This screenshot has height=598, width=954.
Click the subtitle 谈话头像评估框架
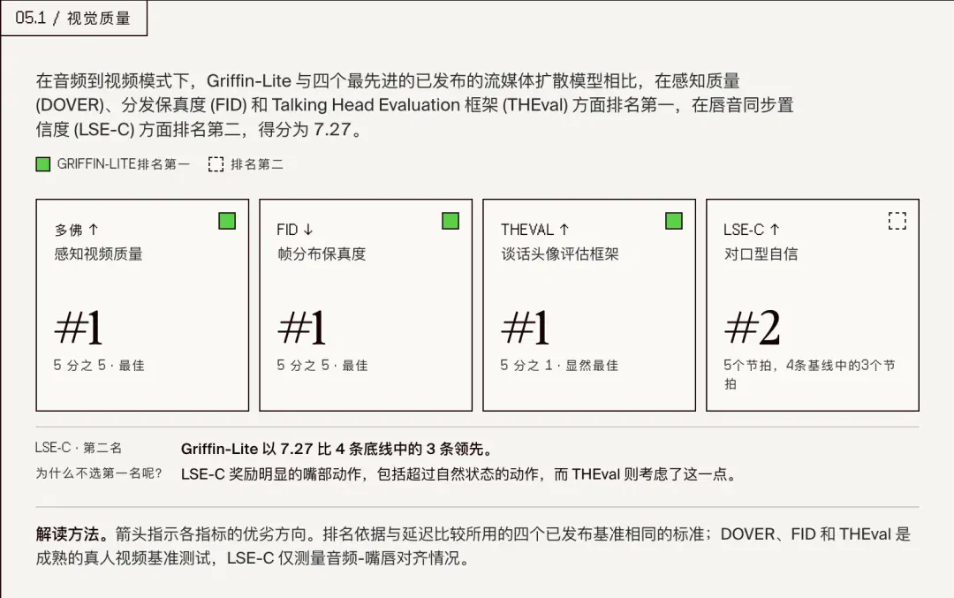tap(560, 254)
